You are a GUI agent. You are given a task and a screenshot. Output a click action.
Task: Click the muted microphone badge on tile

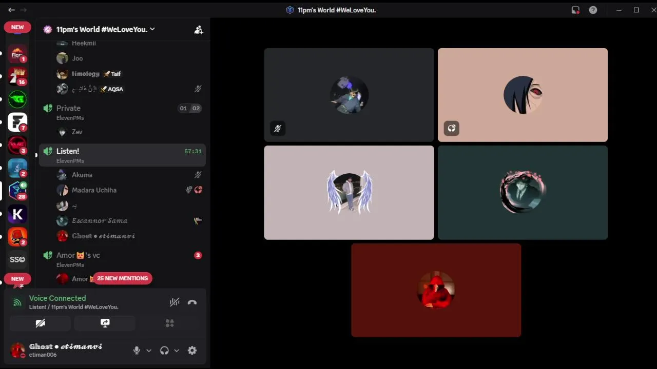[278, 129]
